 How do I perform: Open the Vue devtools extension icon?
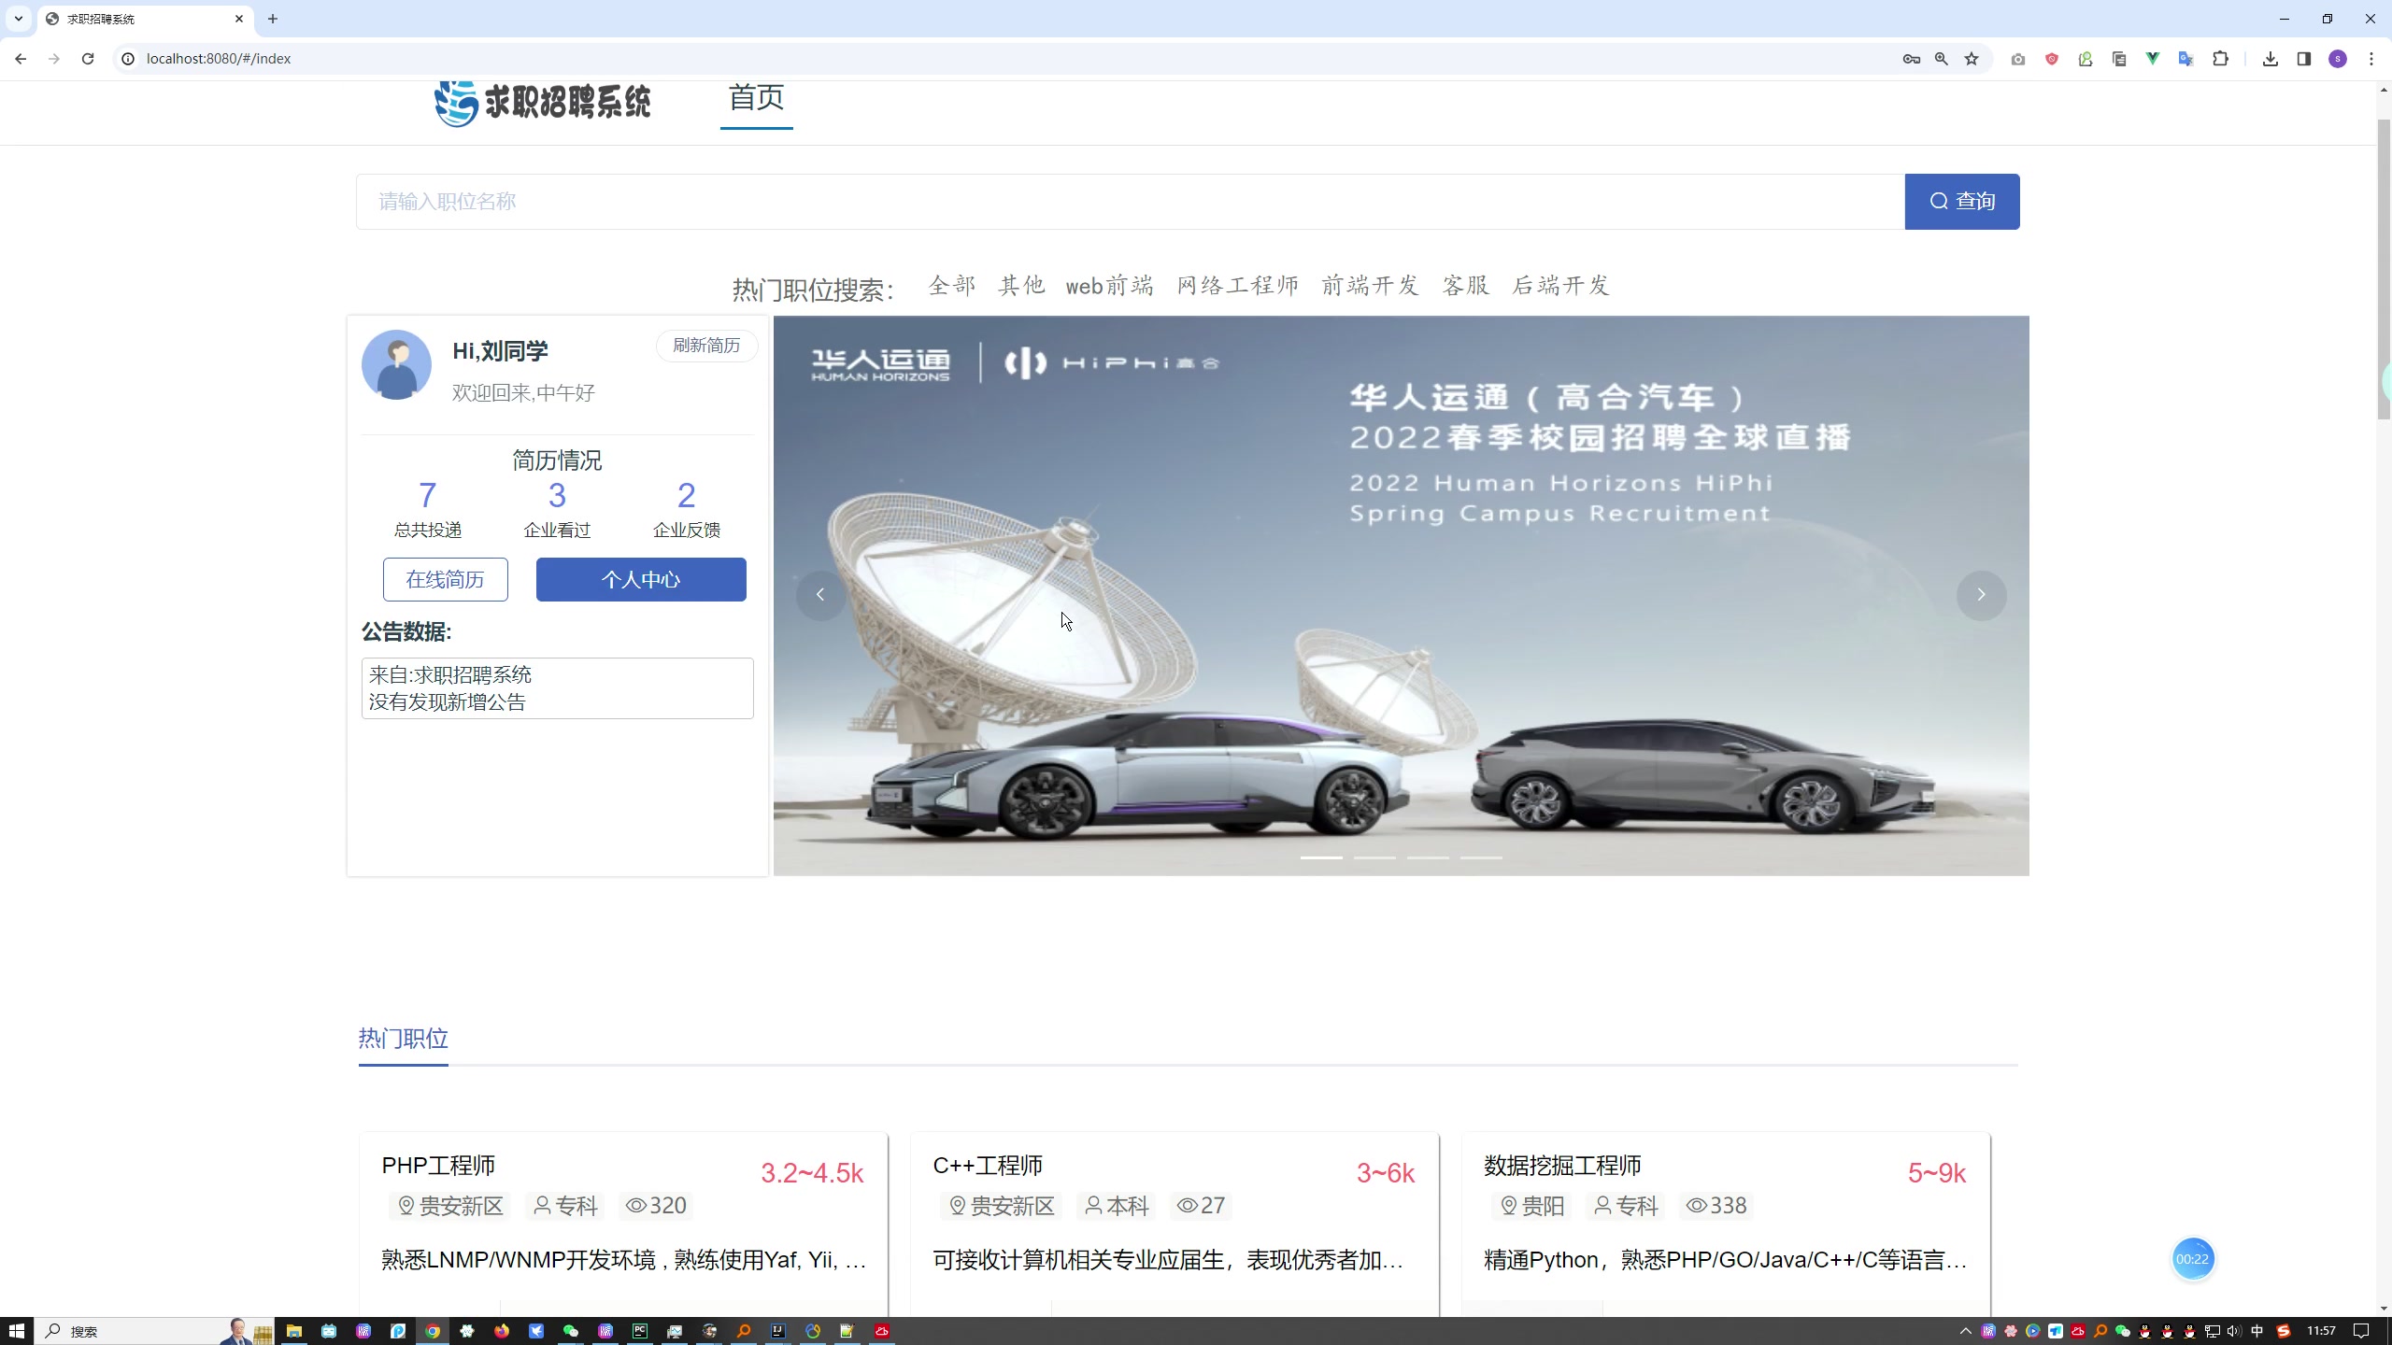(x=2153, y=59)
